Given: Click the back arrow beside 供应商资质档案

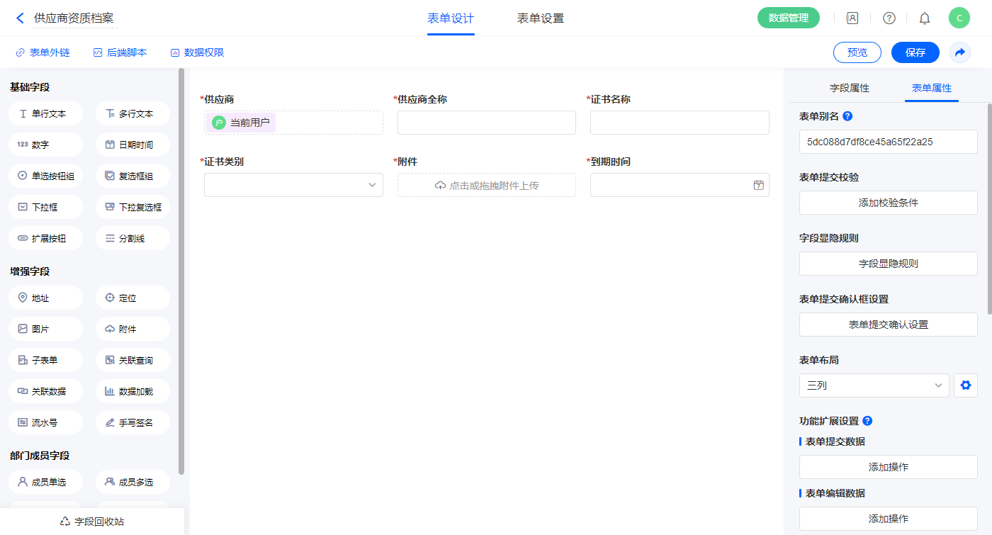Looking at the screenshot, I should [x=20, y=18].
